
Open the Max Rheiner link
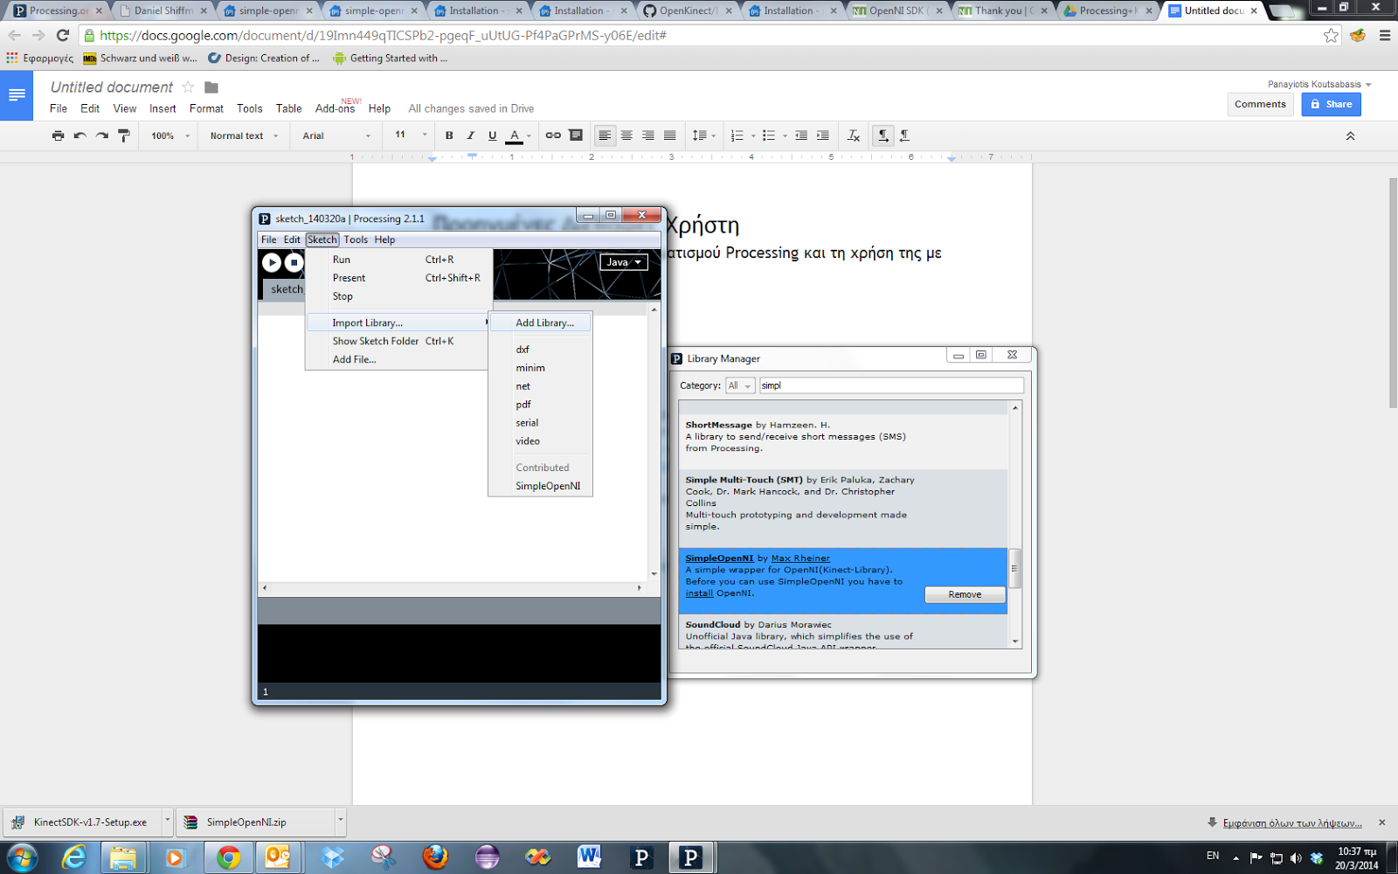pyautogui.click(x=800, y=558)
